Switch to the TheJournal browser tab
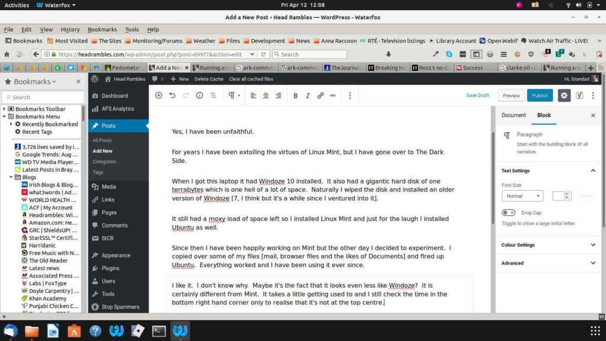This screenshot has width=606, height=341. [x=341, y=67]
